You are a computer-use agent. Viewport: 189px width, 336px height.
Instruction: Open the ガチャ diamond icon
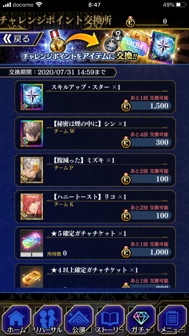(x=141, y=320)
